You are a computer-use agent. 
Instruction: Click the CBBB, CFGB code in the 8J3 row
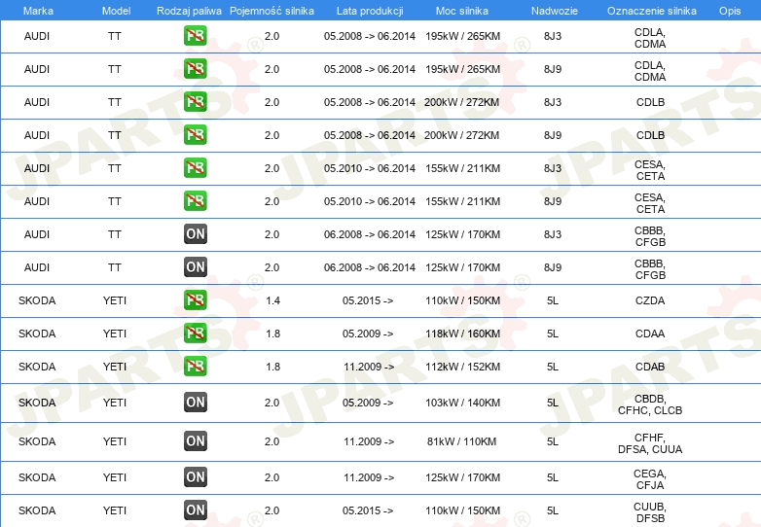(650, 236)
